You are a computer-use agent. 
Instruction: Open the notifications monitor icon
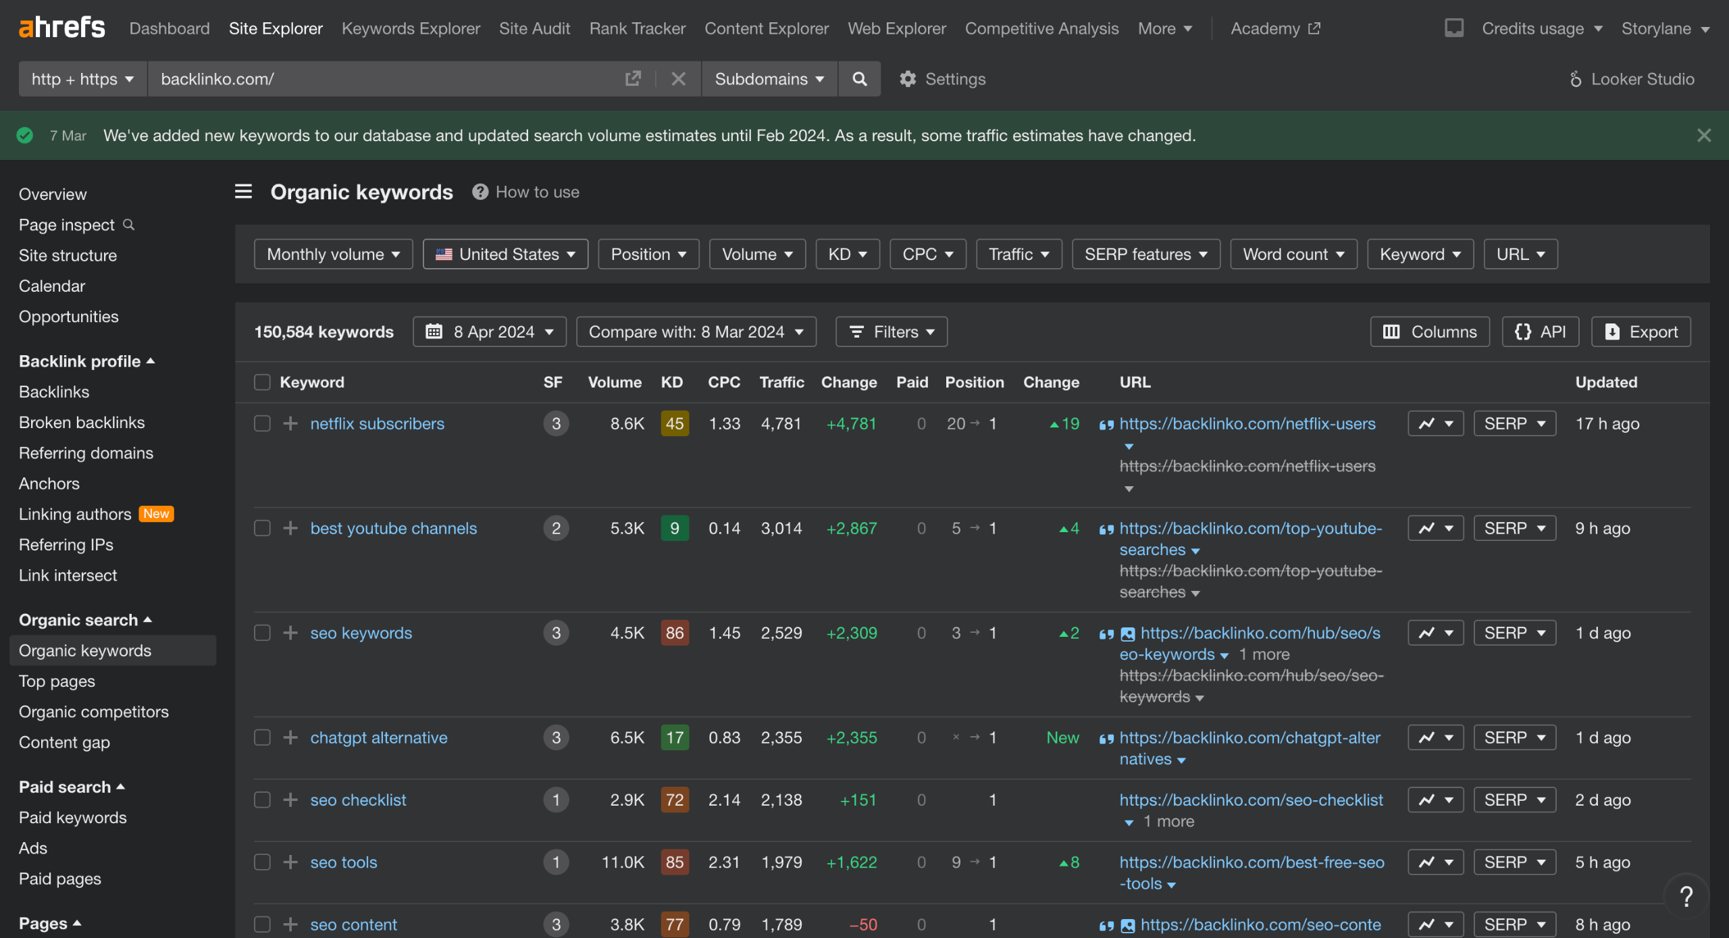[1453, 28]
